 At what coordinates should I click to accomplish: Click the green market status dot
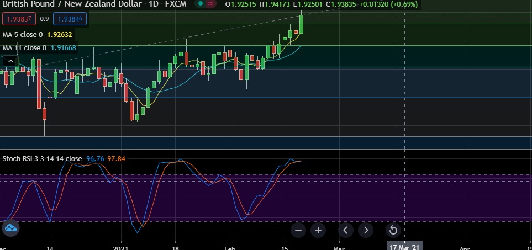198,4
